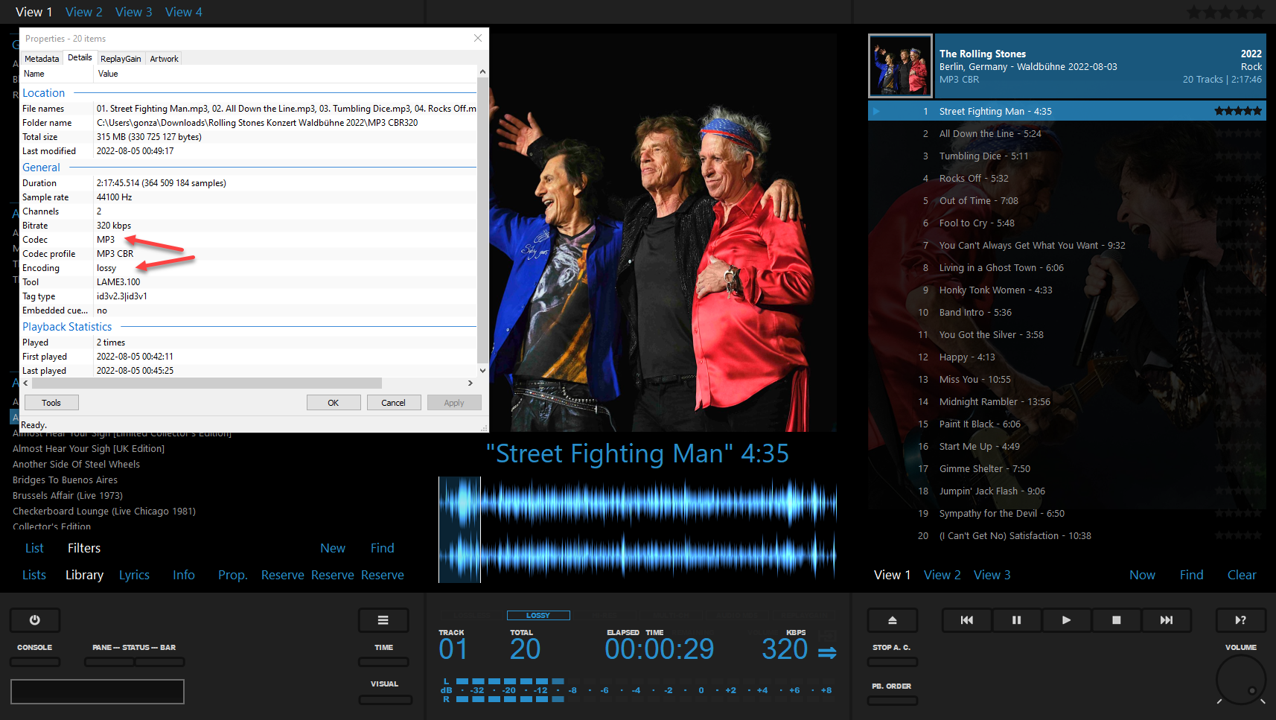Image resolution: width=1276 pixels, height=720 pixels.
Task: Click the power button above Console
Action: pos(34,620)
